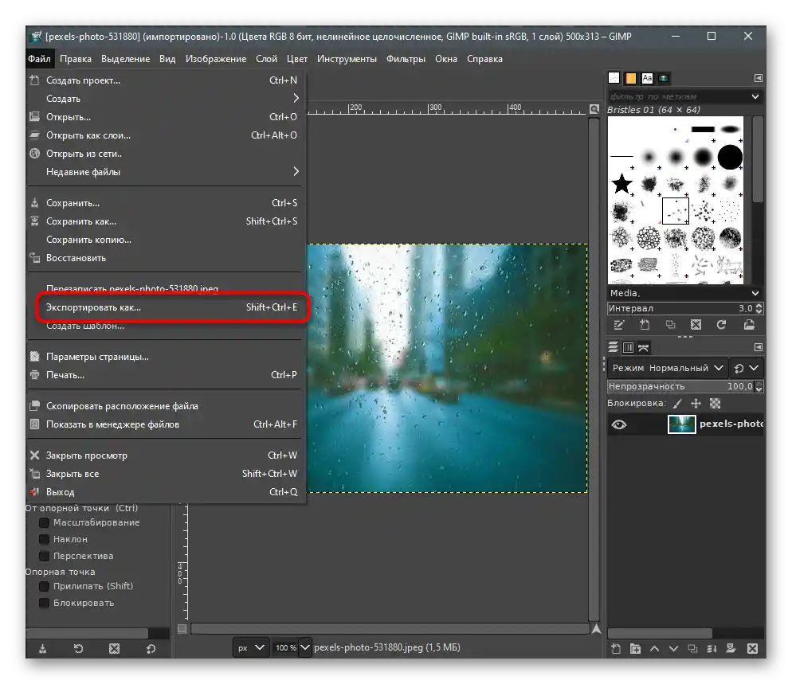Duplicate the pexels-photo layer
This screenshot has width=792, height=684.
point(693,649)
